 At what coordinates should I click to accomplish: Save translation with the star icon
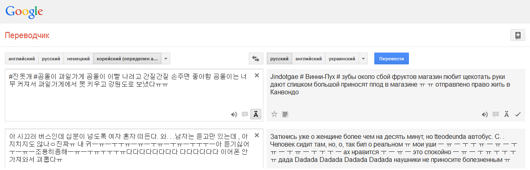tap(274, 115)
